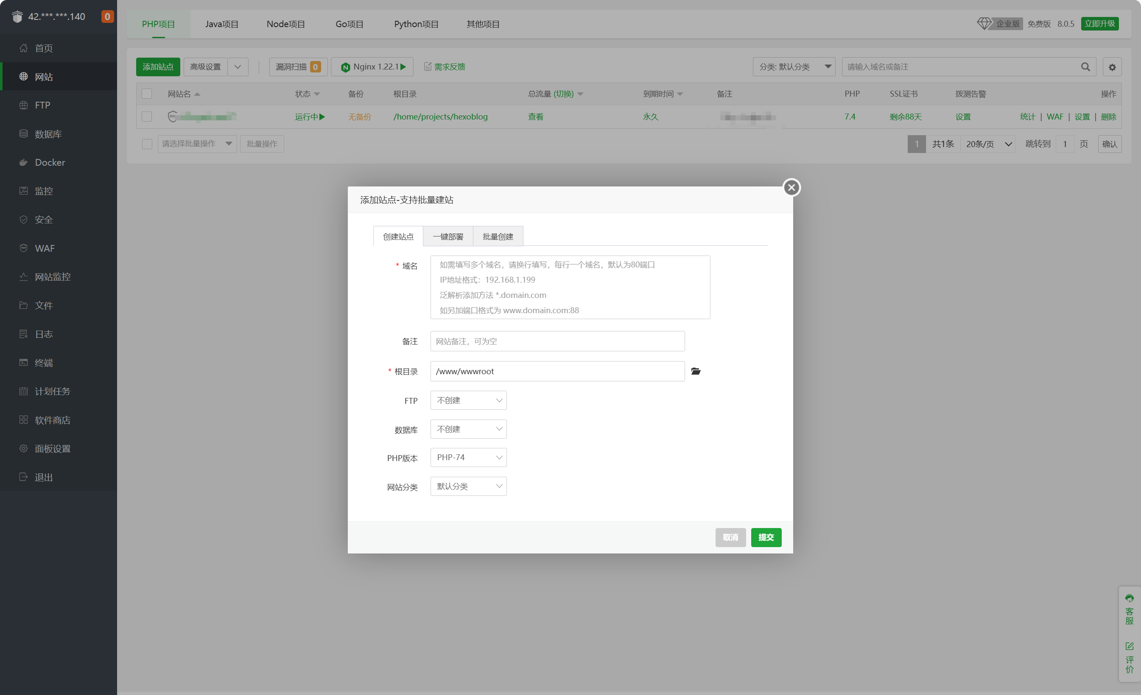
Task: Click into the 备注 remark input field
Action: click(x=557, y=341)
